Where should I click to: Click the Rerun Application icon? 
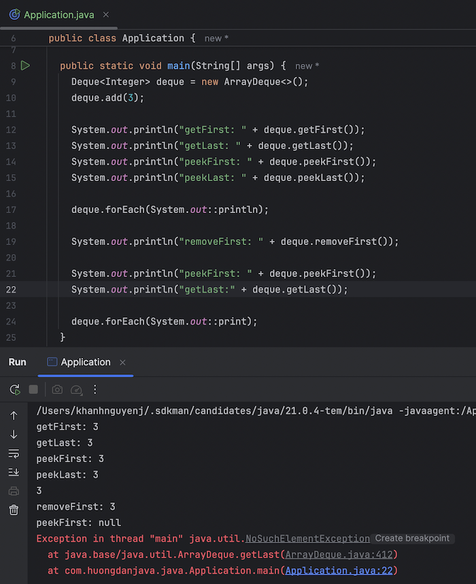[x=14, y=389]
